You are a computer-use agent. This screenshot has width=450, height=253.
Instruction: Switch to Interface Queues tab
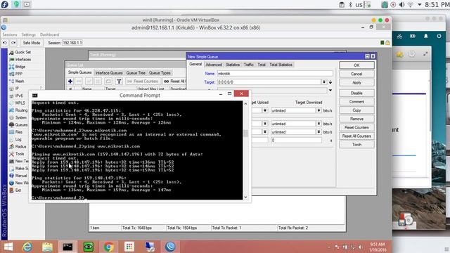coord(109,73)
